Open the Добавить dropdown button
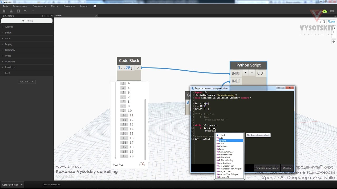The height and width of the screenshot is (189, 337). [27, 82]
